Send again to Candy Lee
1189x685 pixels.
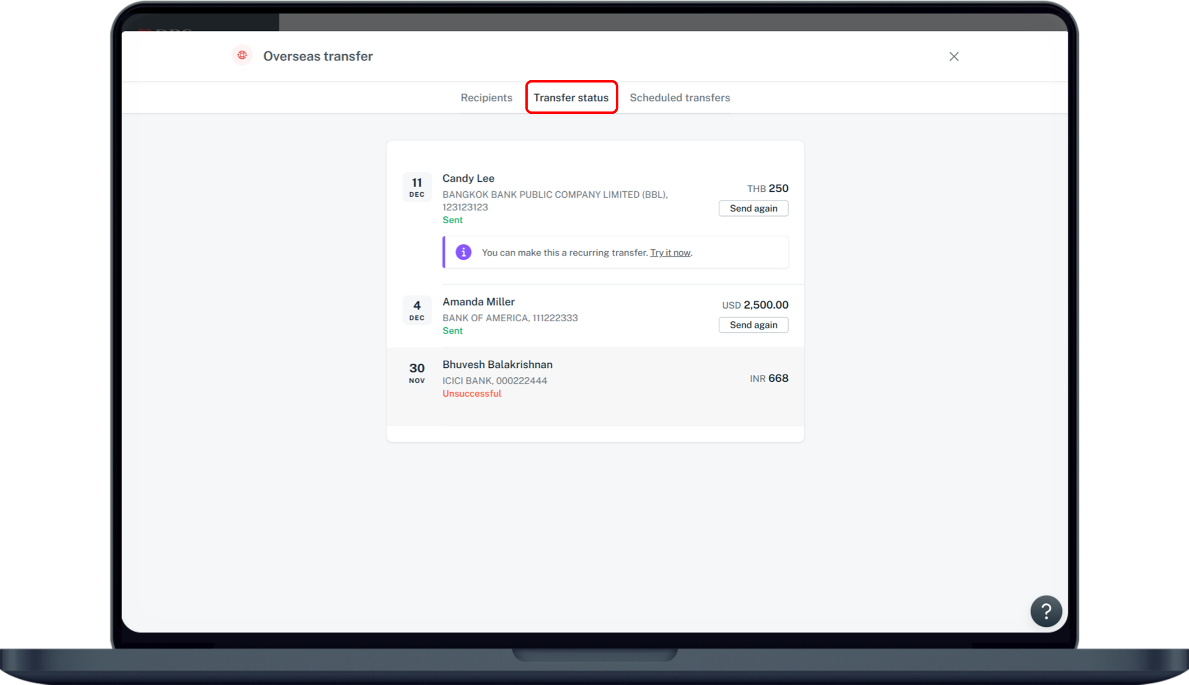click(753, 208)
